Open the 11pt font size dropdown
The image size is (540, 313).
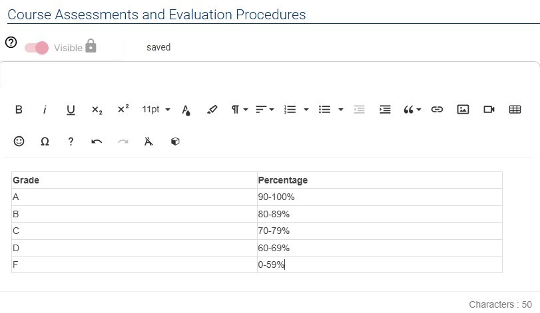(156, 110)
